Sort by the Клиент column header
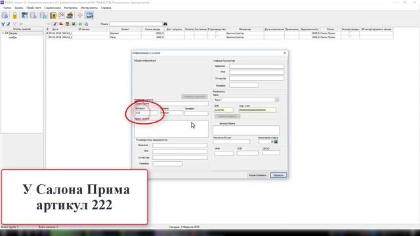 125,29
